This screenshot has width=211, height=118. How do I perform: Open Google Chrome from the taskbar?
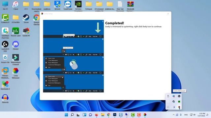[108, 115]
